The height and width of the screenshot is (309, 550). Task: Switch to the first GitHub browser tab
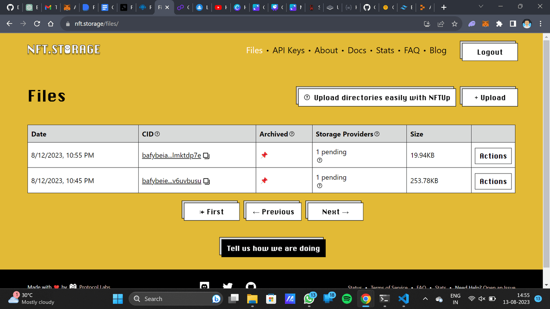tap(13, 7)
